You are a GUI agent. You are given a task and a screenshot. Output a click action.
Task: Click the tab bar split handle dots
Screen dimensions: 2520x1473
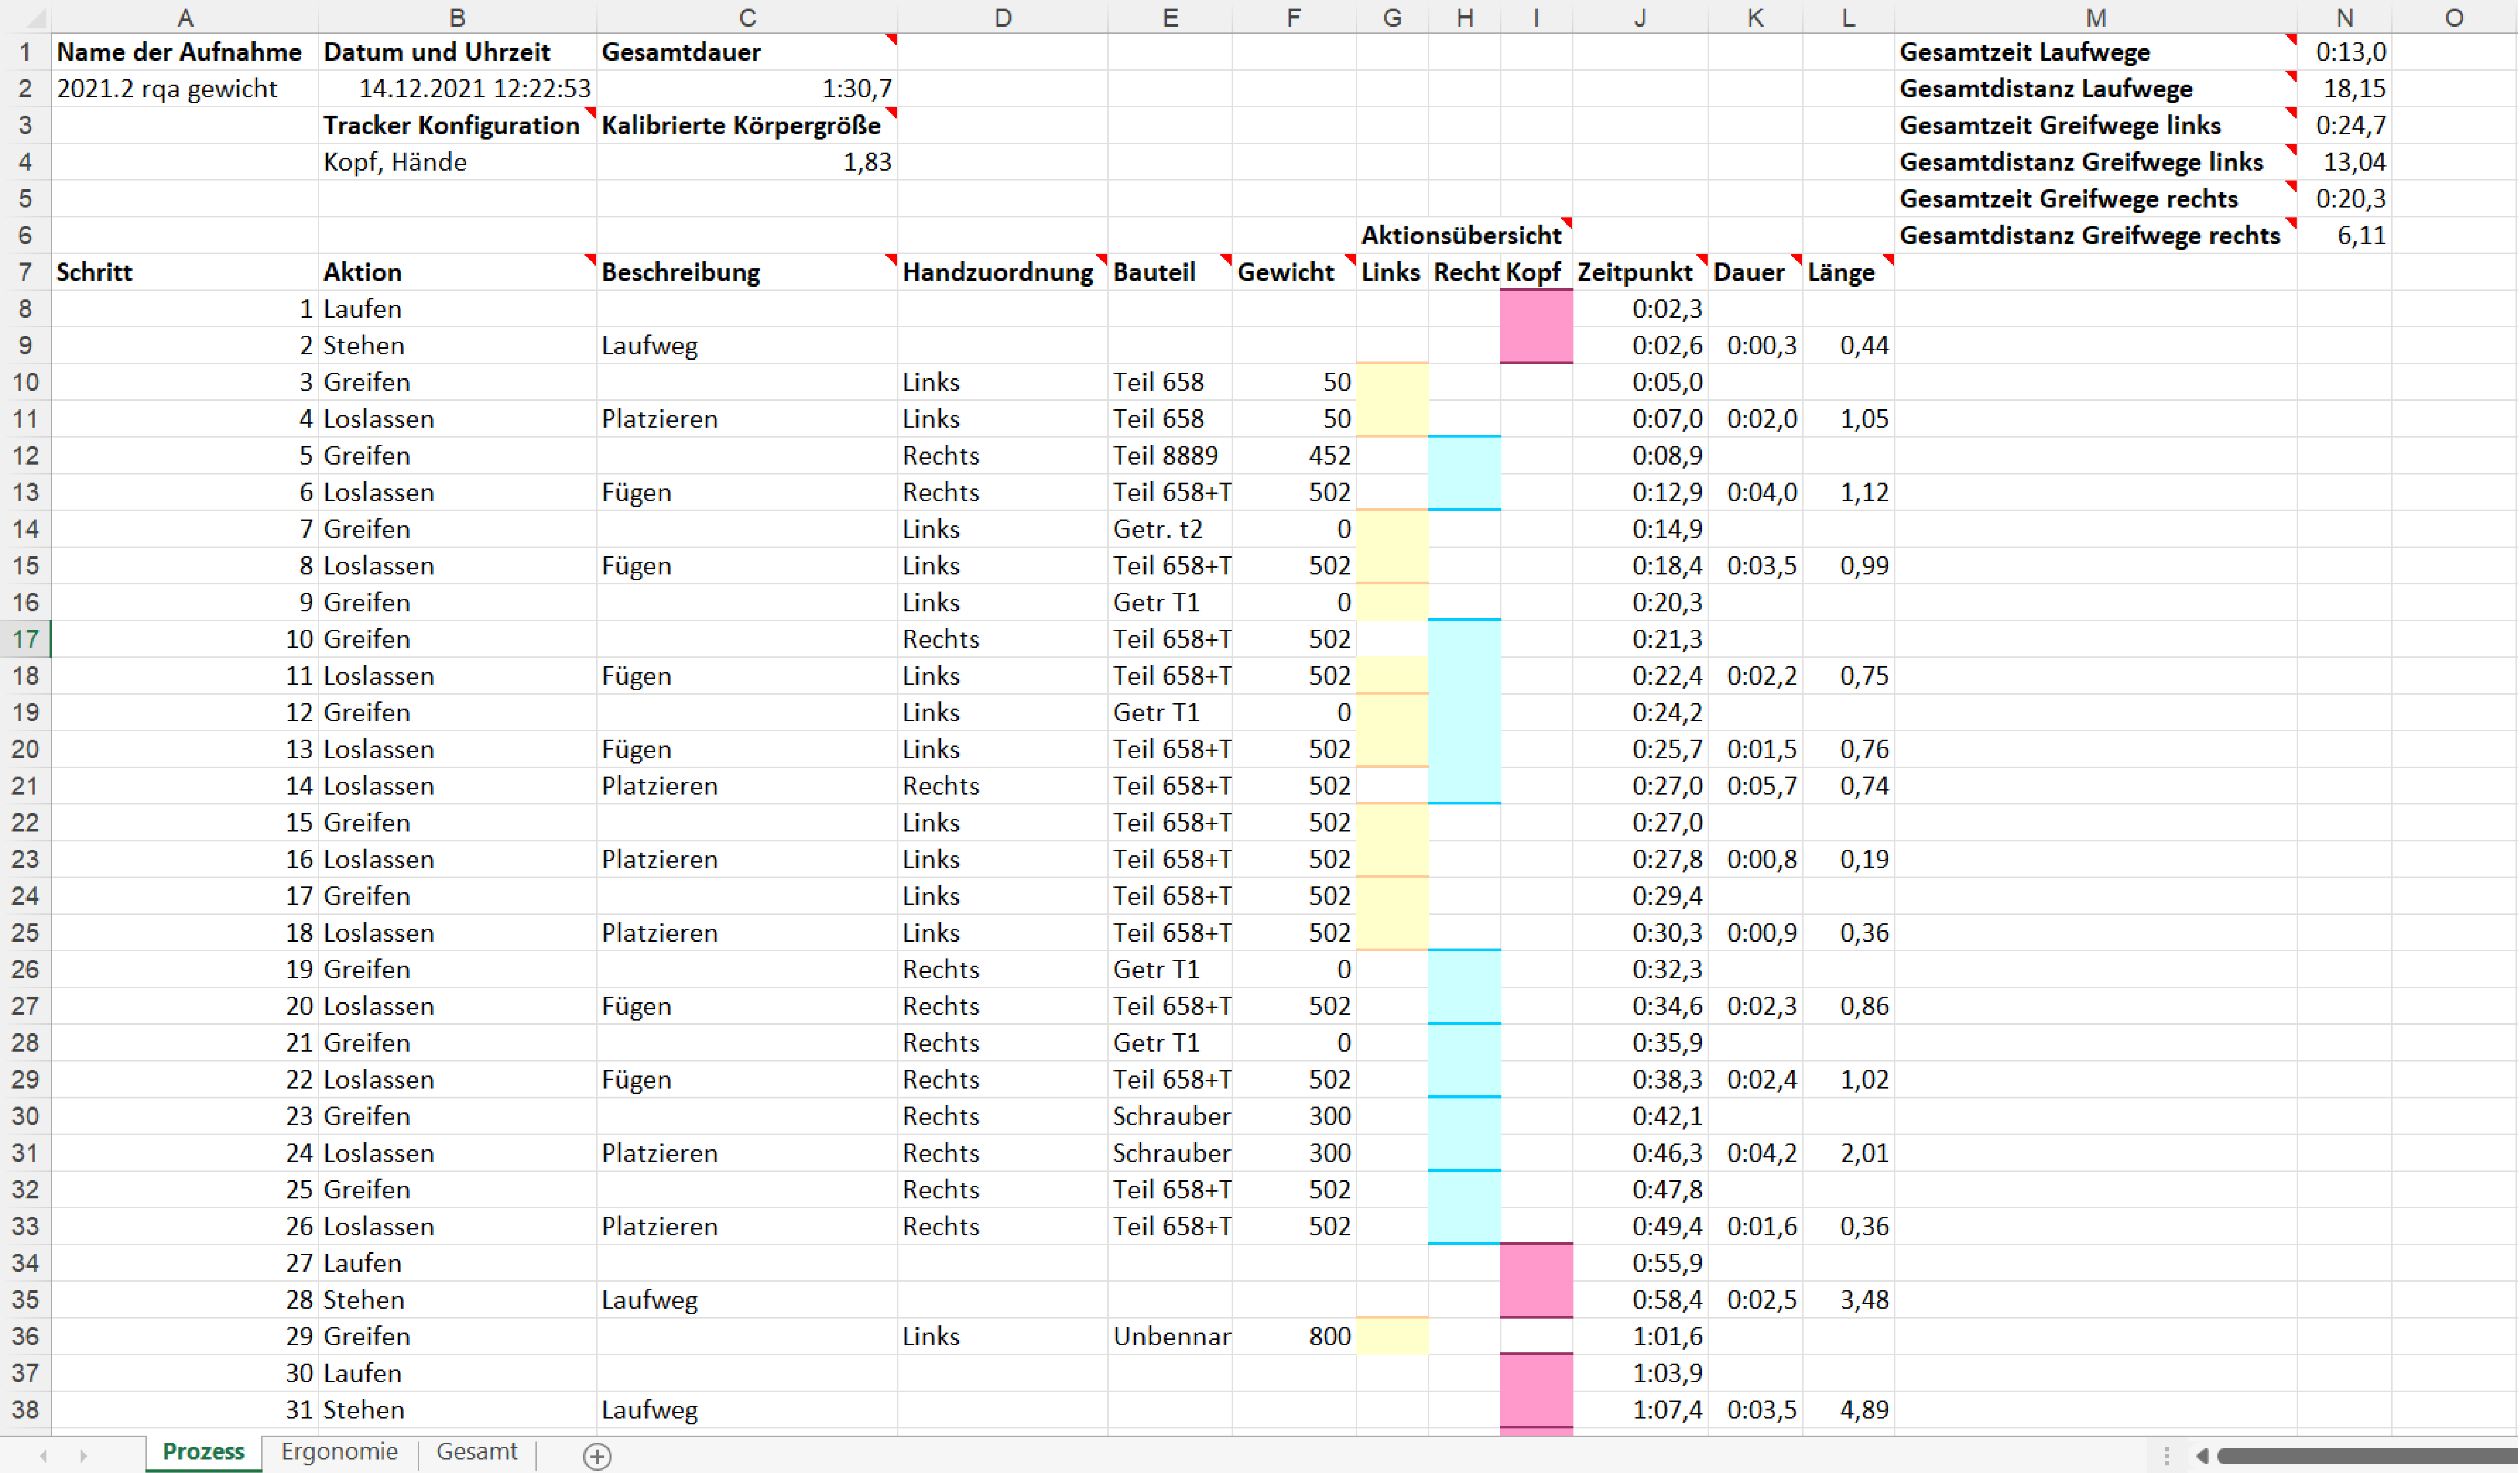tap(2166, 1456)
